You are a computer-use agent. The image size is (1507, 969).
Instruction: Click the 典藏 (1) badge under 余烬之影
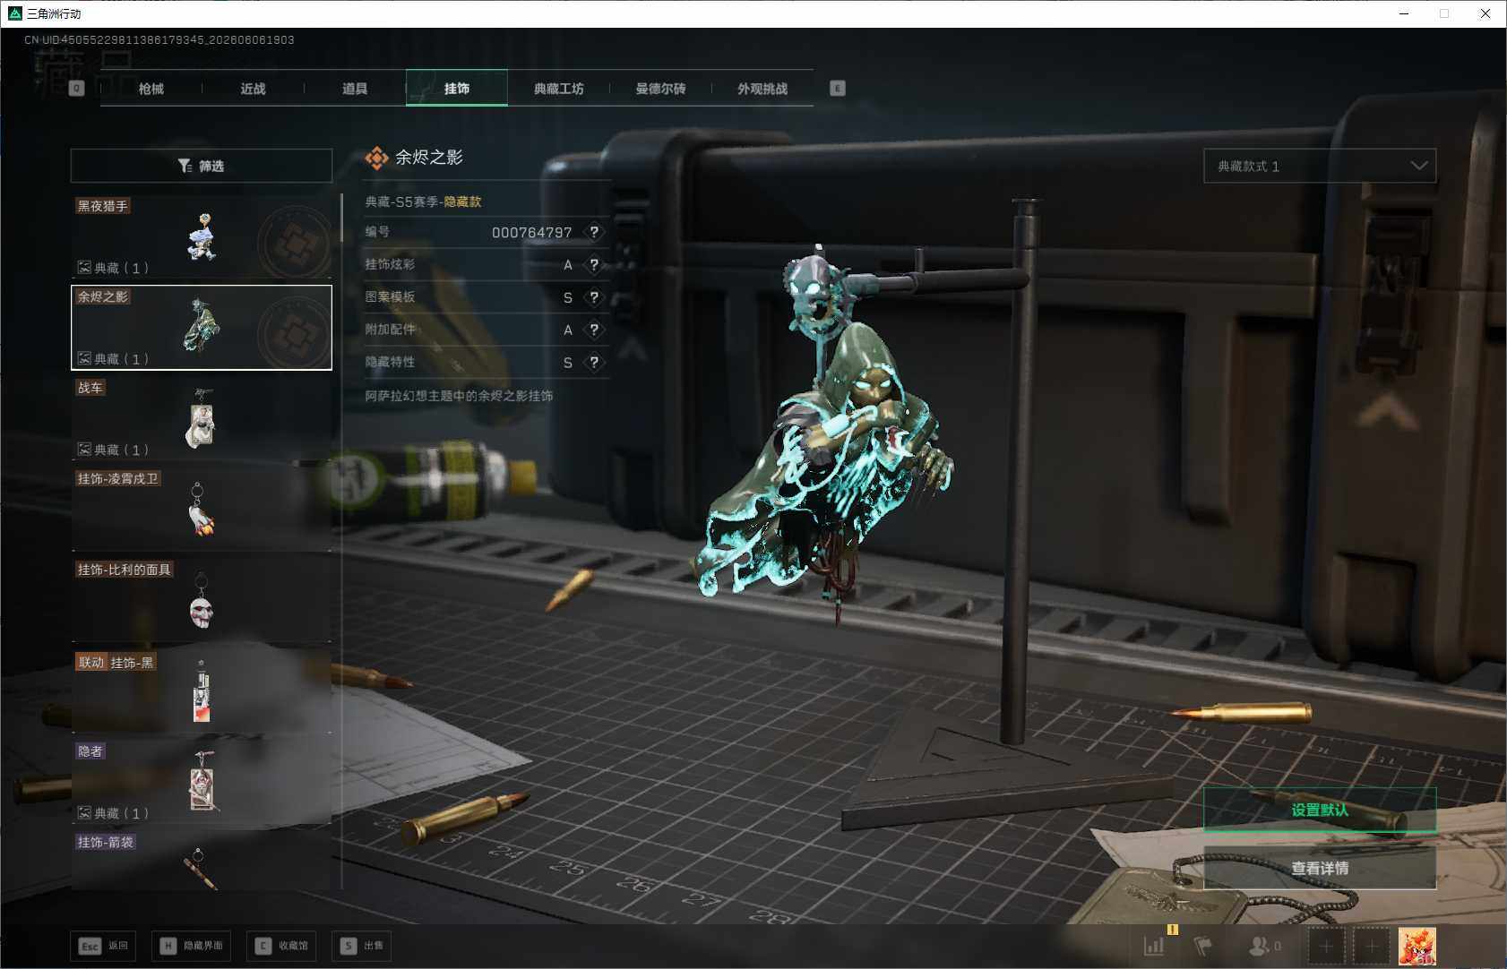click(x=113, y=358)
